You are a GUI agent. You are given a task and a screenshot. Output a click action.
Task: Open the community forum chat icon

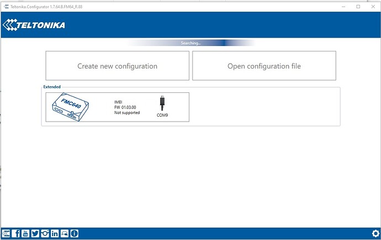point(65,233)
